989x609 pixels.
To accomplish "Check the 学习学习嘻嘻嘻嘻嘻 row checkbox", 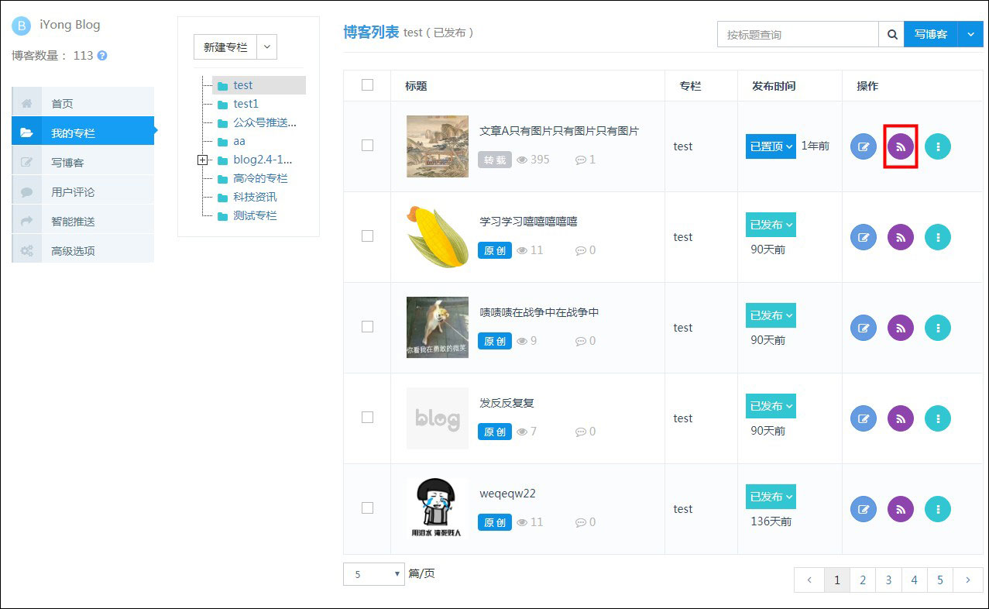I will 367,236.
